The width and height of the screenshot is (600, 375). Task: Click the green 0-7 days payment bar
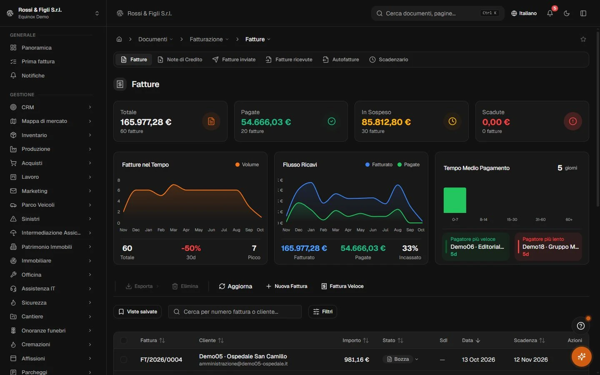coord(455,200)
